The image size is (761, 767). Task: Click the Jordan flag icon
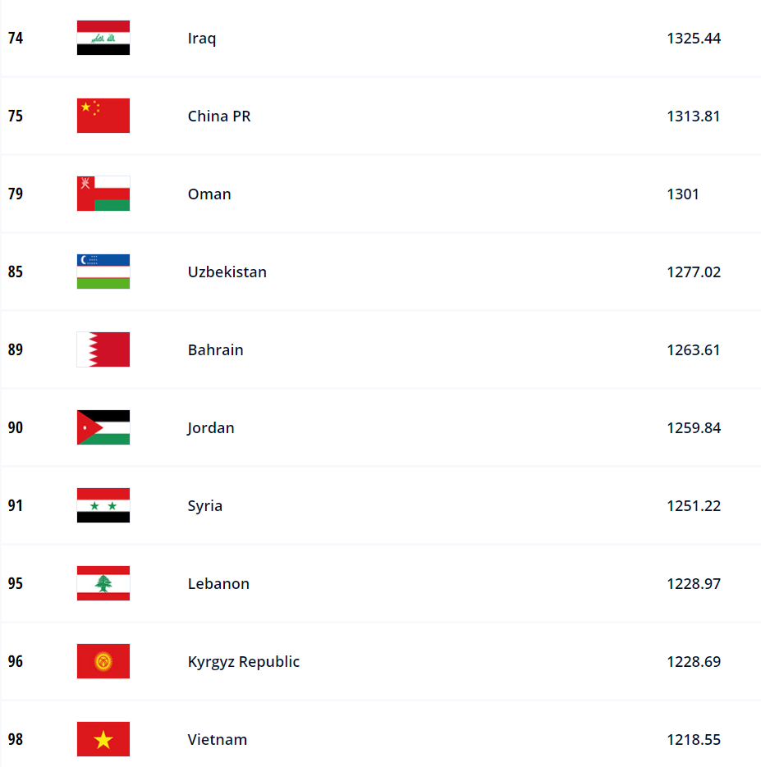[103, 427]
